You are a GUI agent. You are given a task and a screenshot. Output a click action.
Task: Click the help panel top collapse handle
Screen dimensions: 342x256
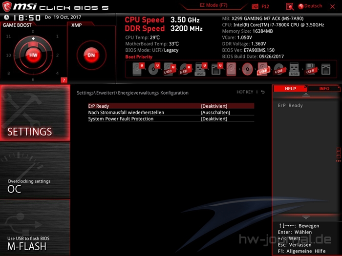306,95
